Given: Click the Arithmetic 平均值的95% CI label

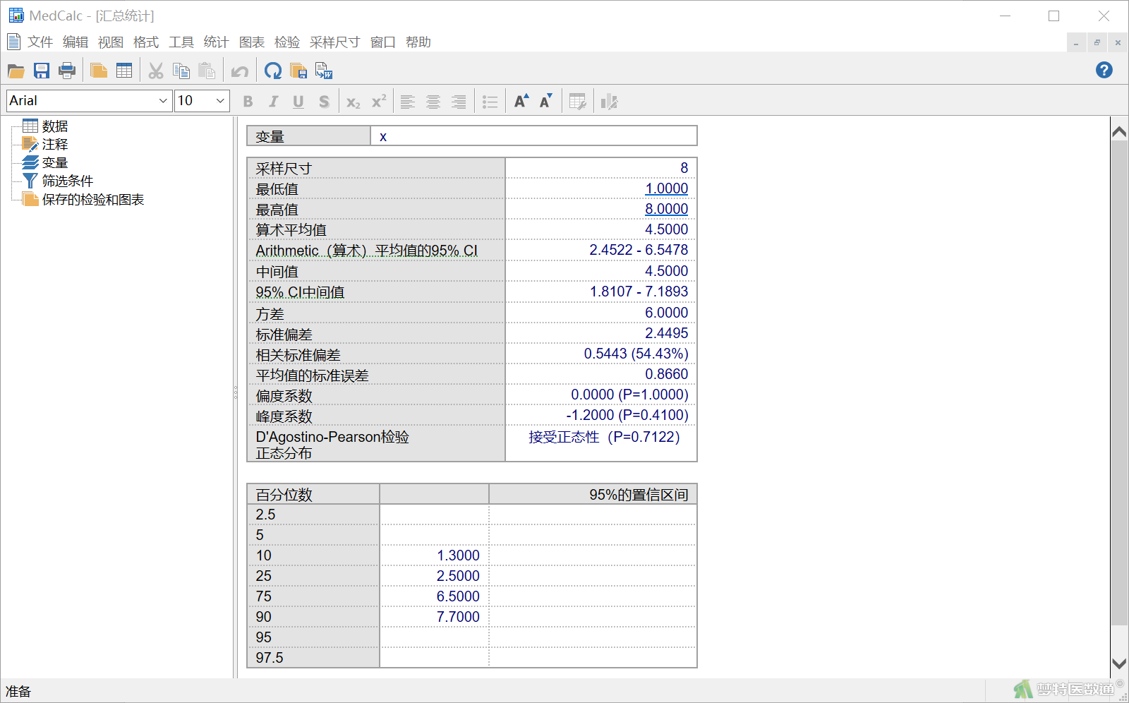Looking at the screenshot, I should click(x=366, y=251).
